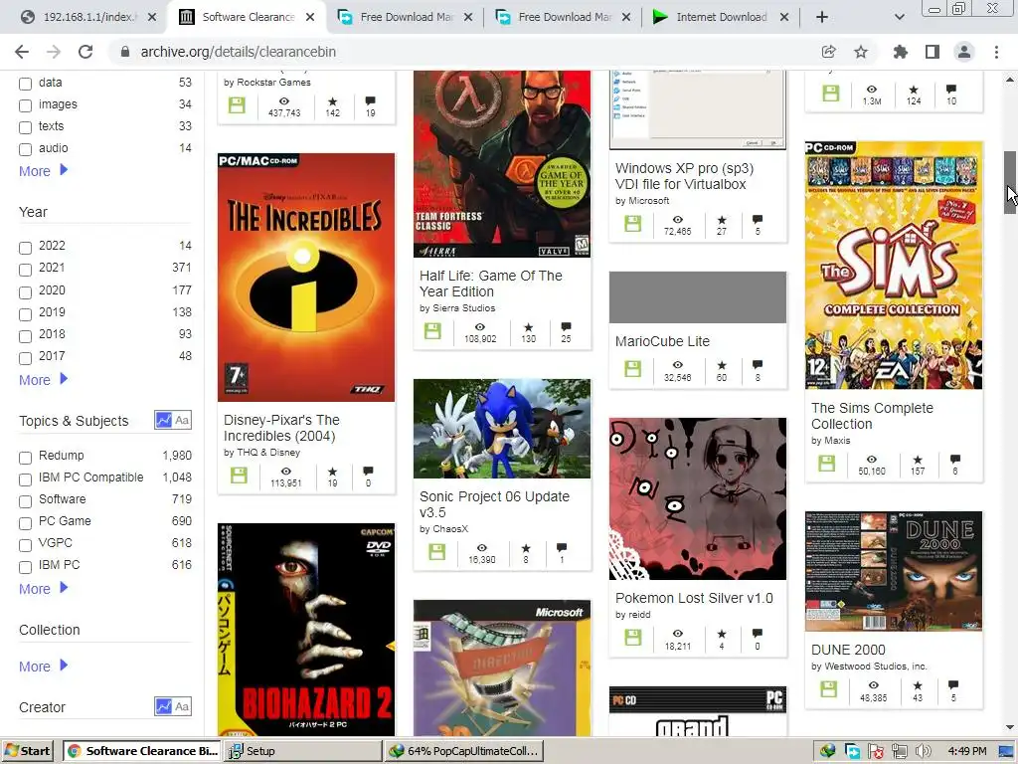The width and height of the screenshot is (1018, 764).
Task: Filter by year 2019 checkbox
Action: click(x=25, y=314)
